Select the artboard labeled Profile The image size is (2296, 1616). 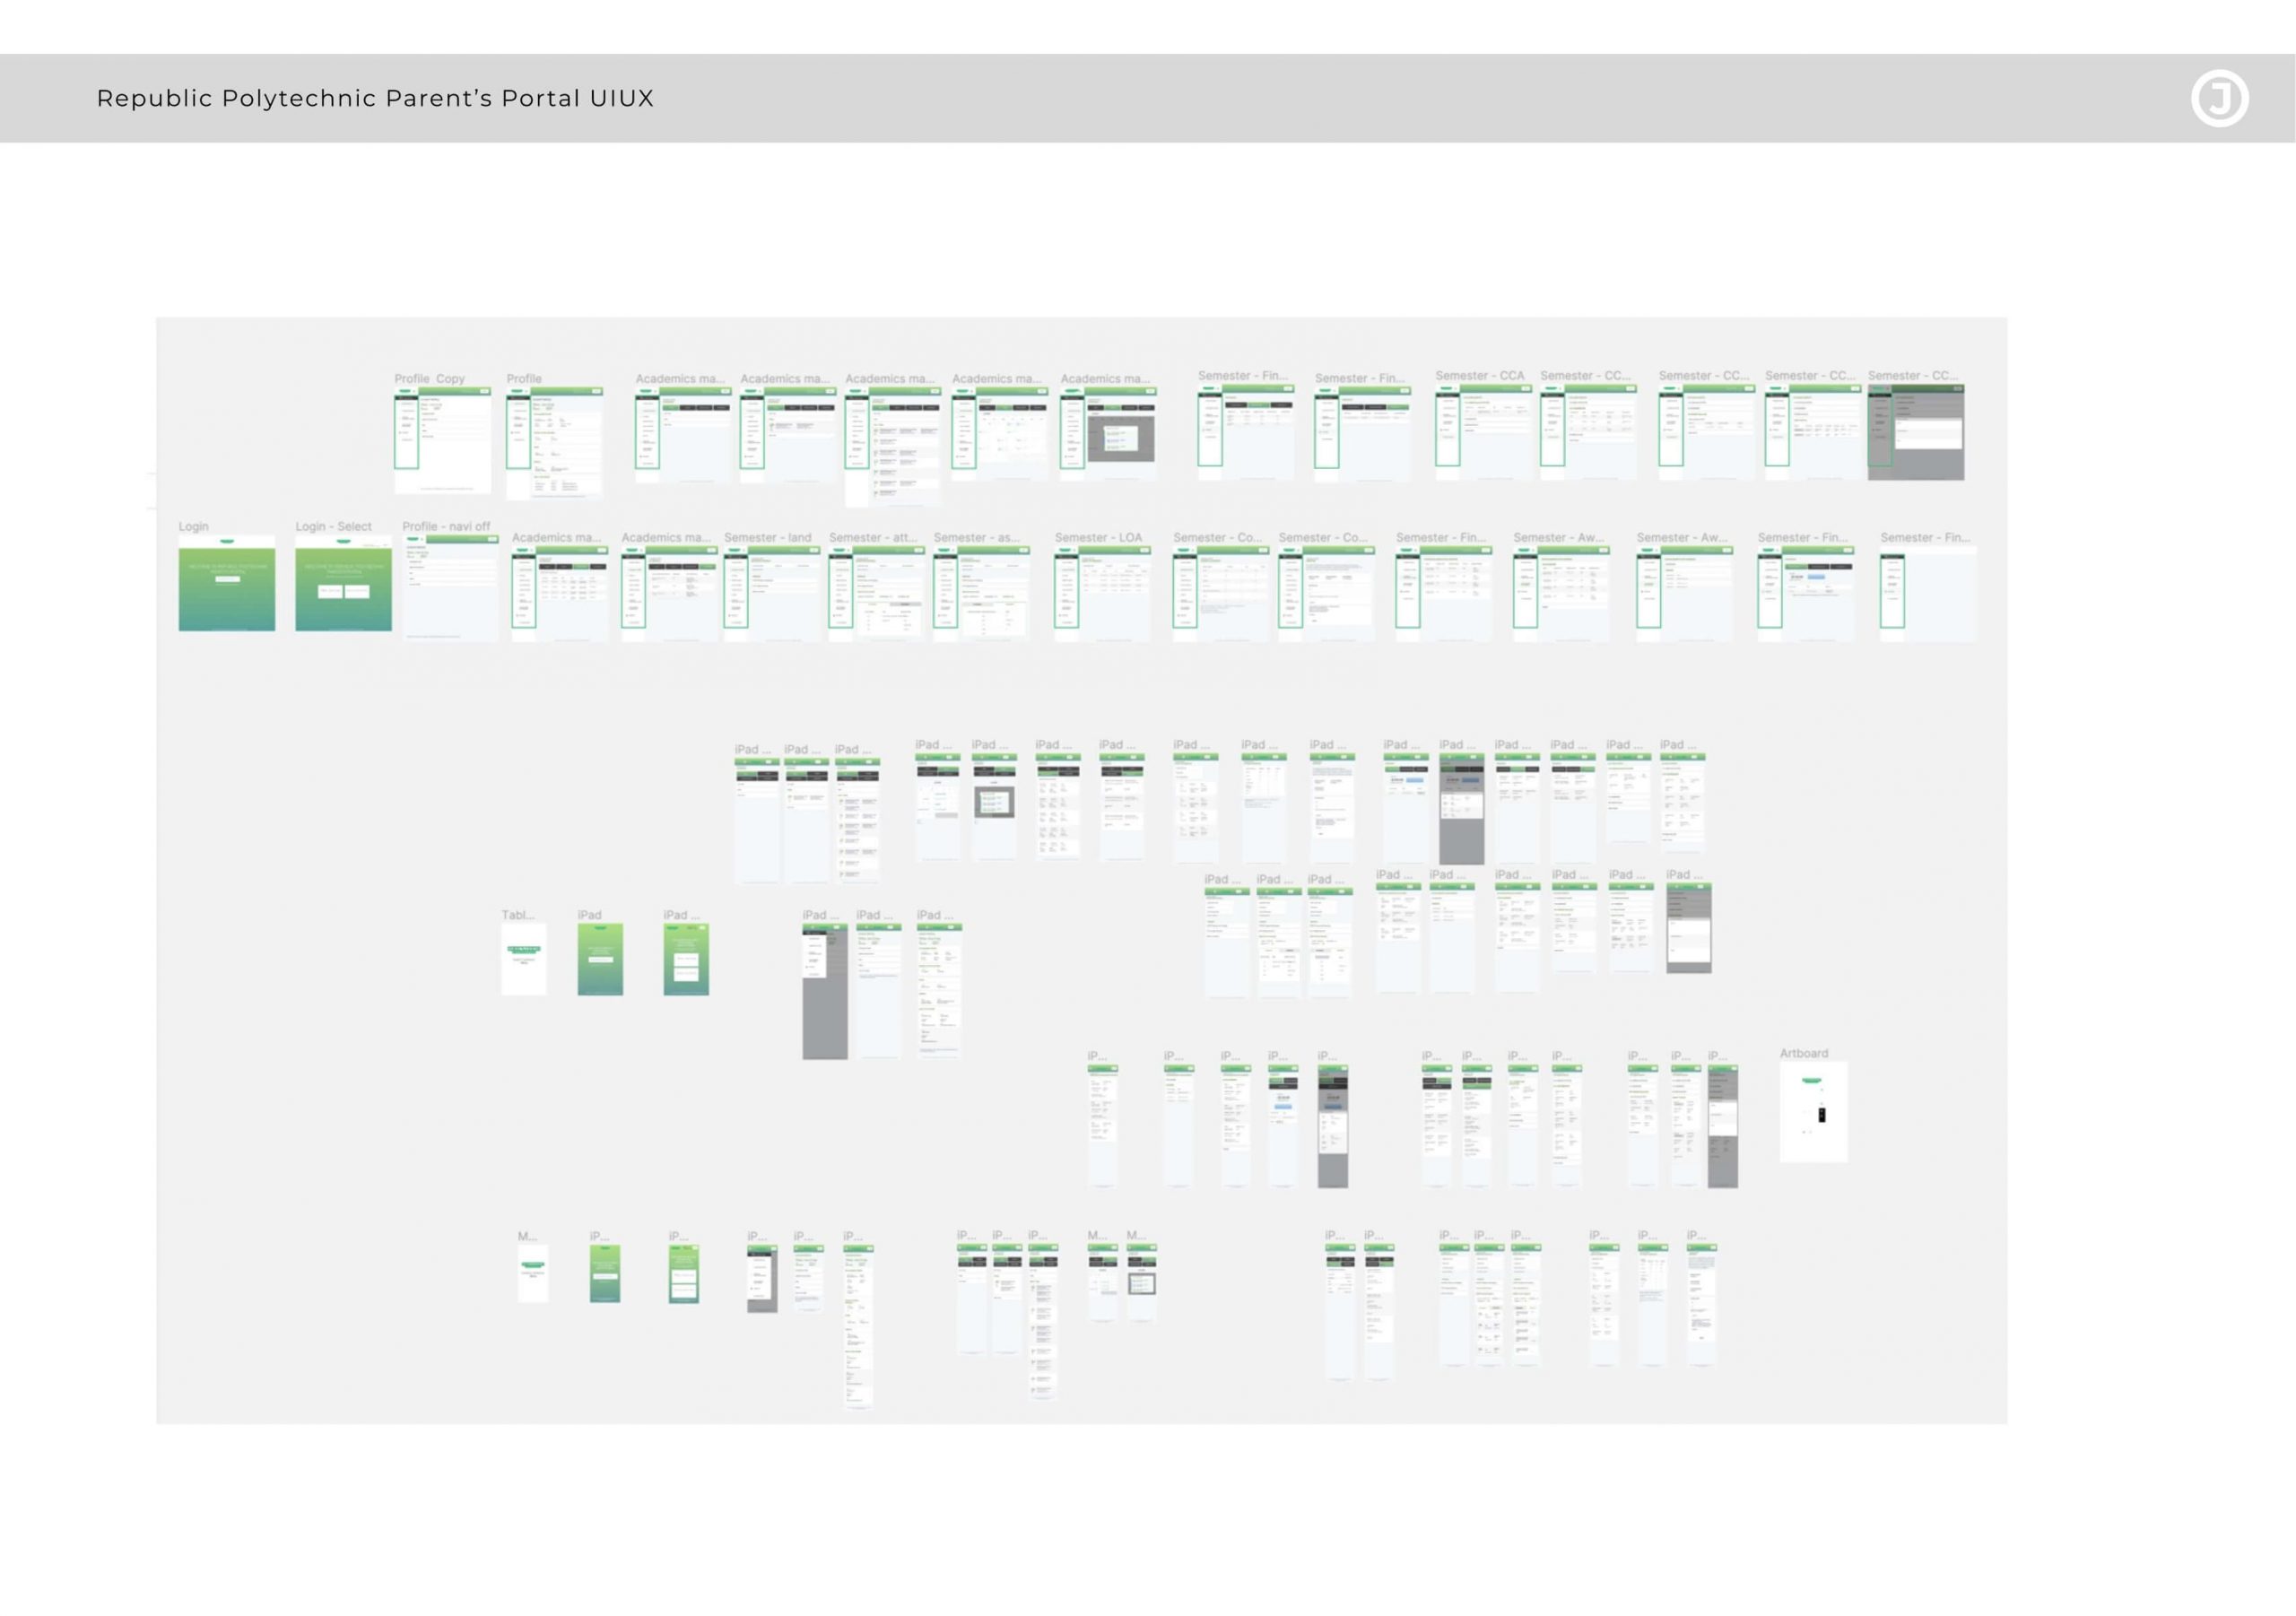[554, 442]
